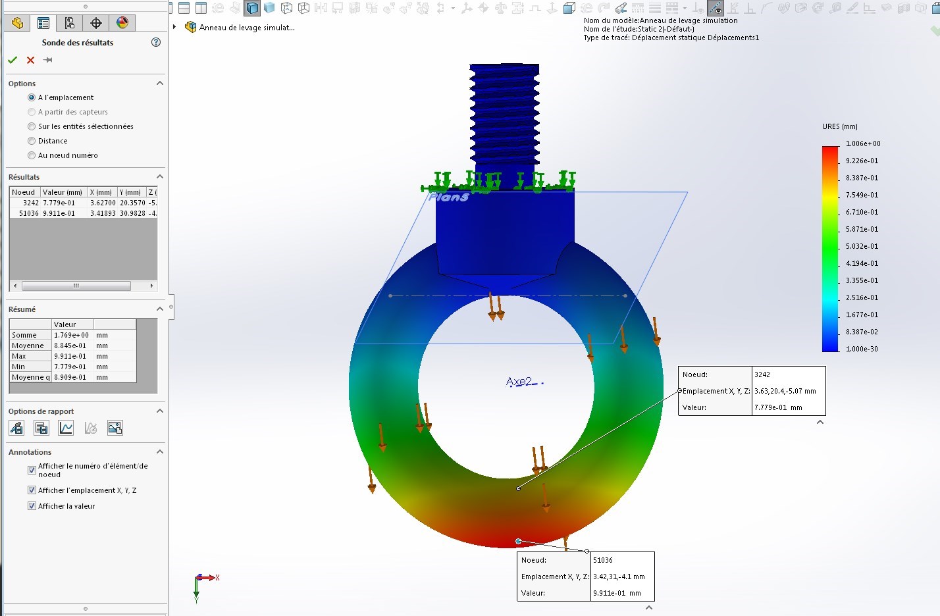Image resolution: width=940 pixels, height=616 pixels.
Task: Collapse the Résultats section
Action: 159,177
